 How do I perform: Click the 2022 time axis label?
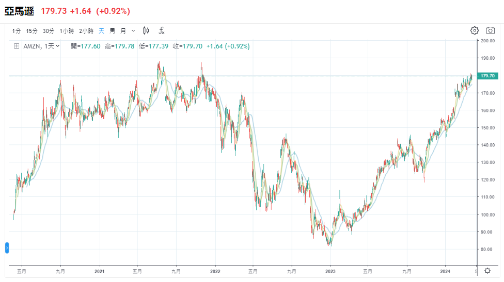(215, 271)
